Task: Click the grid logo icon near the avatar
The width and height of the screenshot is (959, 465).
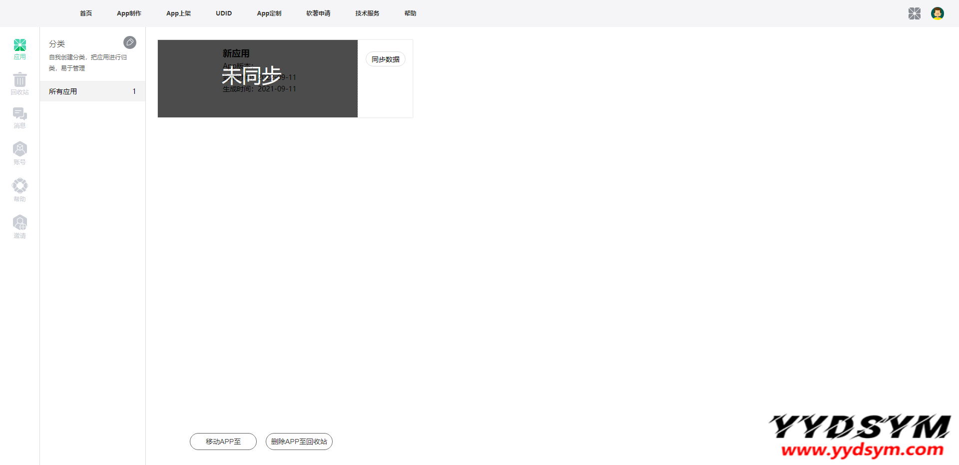Action: (x=914, y=13)
